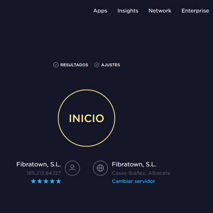Select the fourth blue rating star
Viewport: 213px width, 213px height.
point(52,181)
